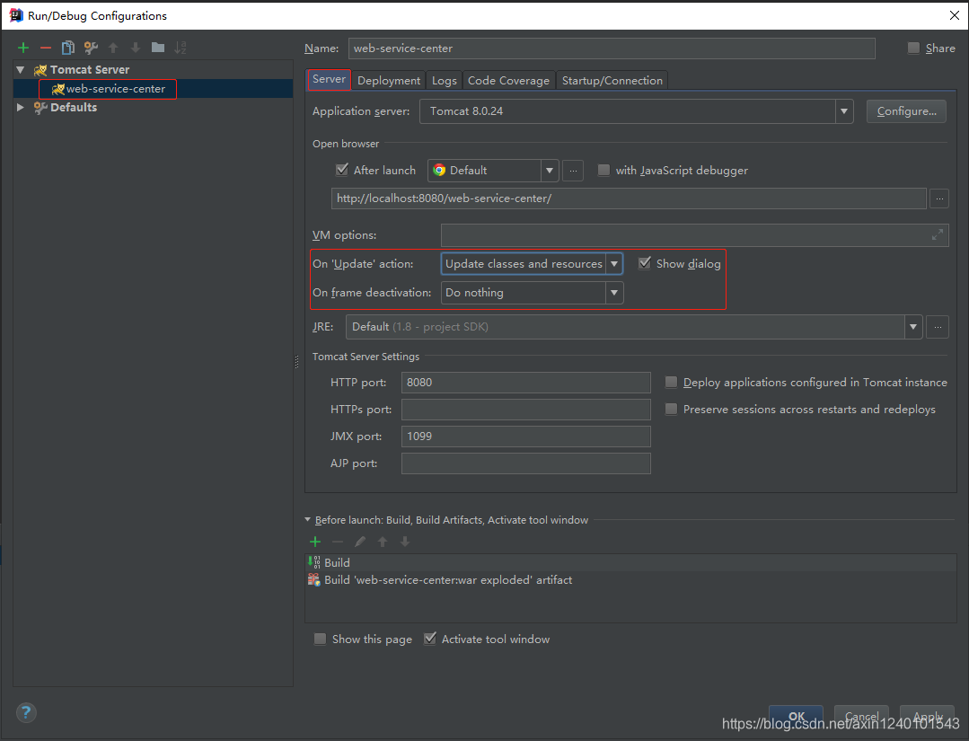Click the Configure... button
Image resolution: width=969 pixels, height=741 pixels.
[x=906, y=111]
